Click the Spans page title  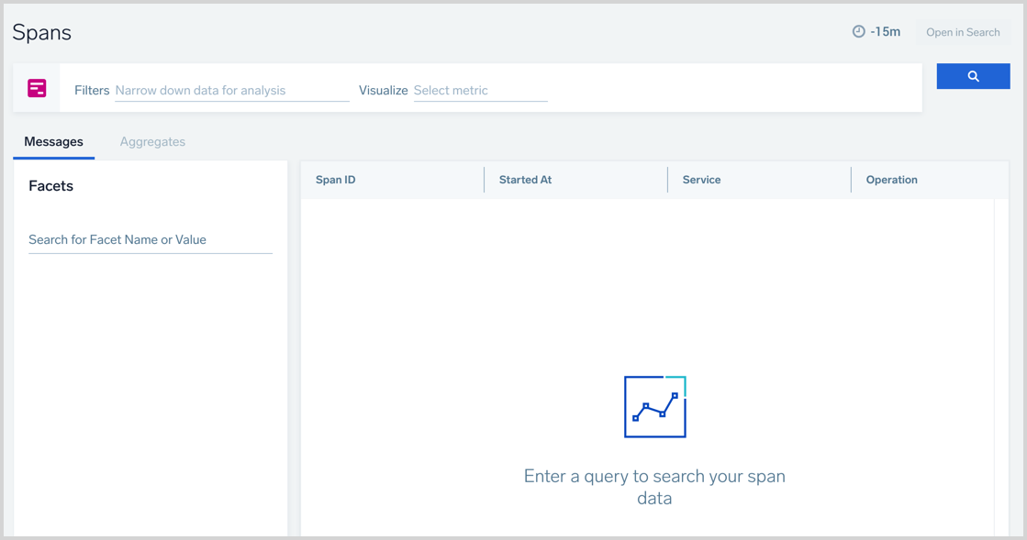tap(41, 31)
